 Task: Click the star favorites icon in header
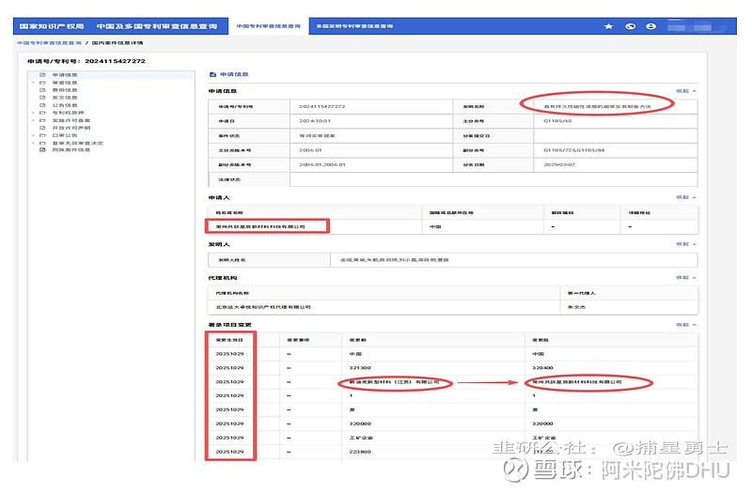608,26
